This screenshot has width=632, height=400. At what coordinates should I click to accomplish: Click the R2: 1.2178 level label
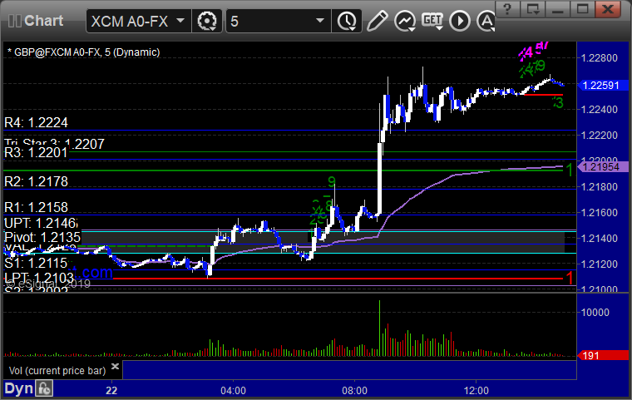coord(37,181)
